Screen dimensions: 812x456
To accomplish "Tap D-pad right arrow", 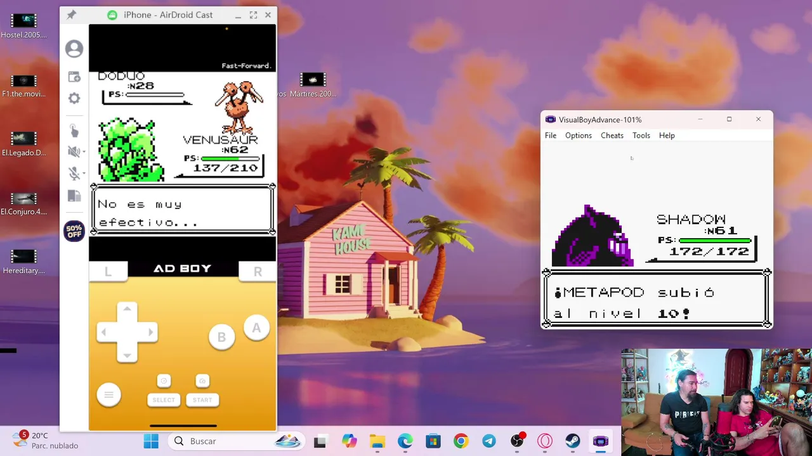I will 150,332.
